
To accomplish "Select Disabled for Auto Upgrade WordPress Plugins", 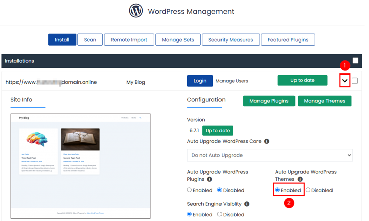I will pos(219,190).
